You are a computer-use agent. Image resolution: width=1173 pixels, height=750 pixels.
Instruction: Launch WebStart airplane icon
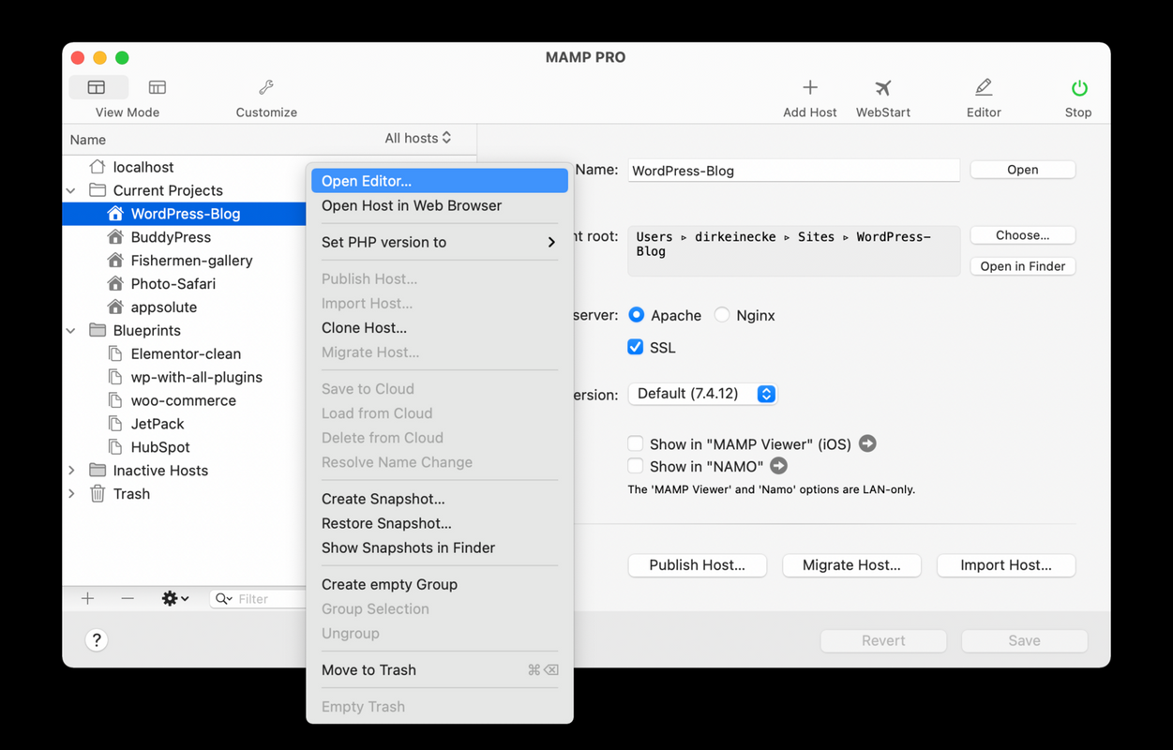pos(883,87)
